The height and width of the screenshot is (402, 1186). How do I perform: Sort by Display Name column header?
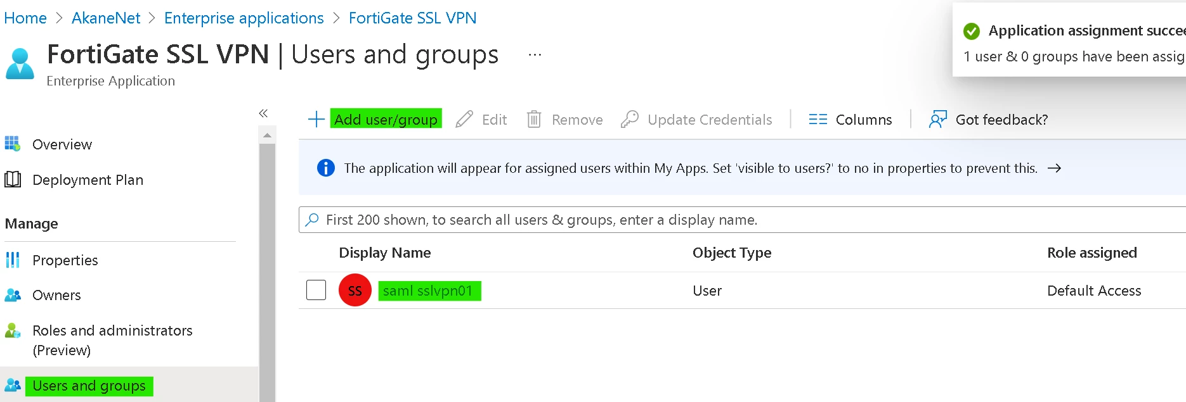pos(384,253)
